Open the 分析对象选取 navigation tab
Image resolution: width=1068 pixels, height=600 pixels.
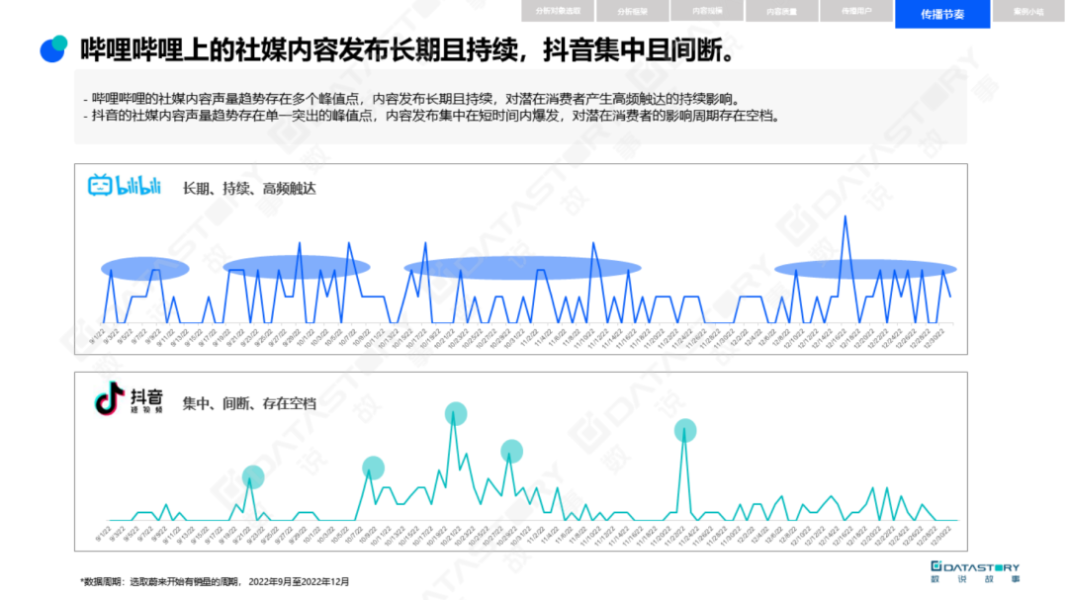tap(558, 11)
